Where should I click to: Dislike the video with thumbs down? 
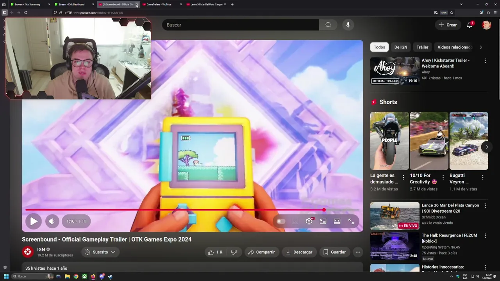pos(234,252)
